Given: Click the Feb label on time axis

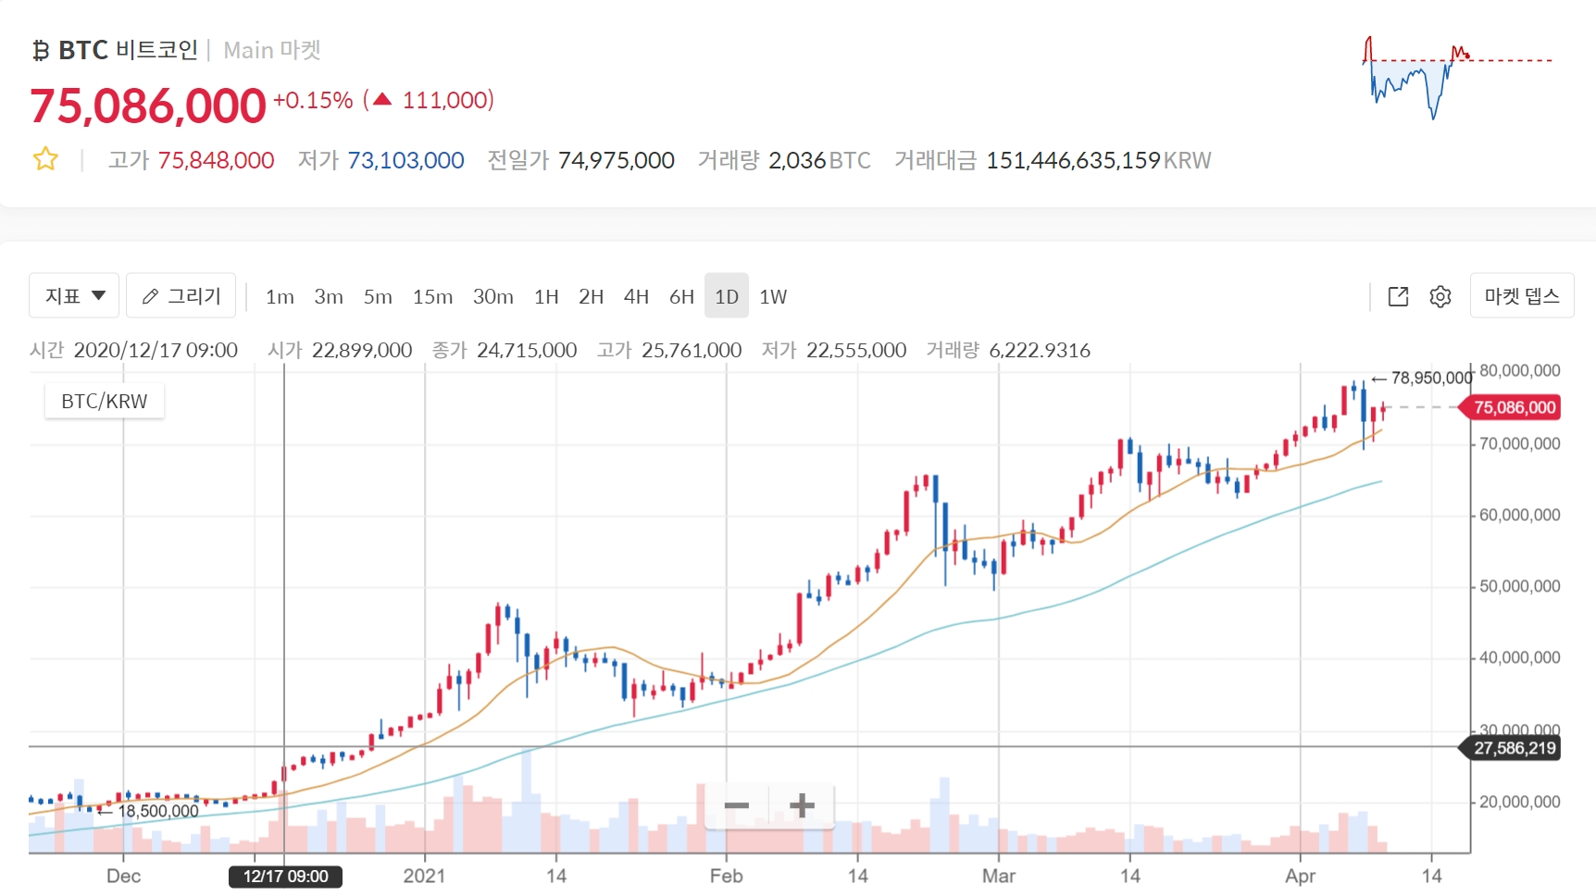Looking at the screenshot, I should point(726,876).
